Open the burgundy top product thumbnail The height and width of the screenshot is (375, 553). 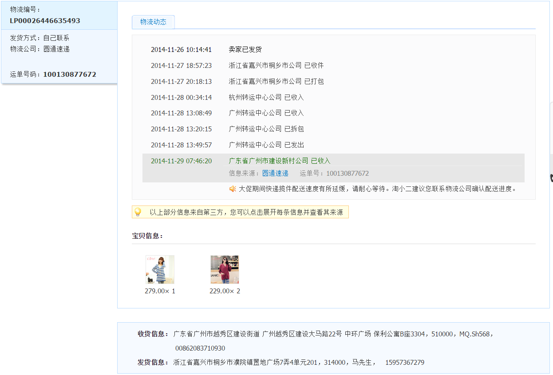[x=225, y=269]
